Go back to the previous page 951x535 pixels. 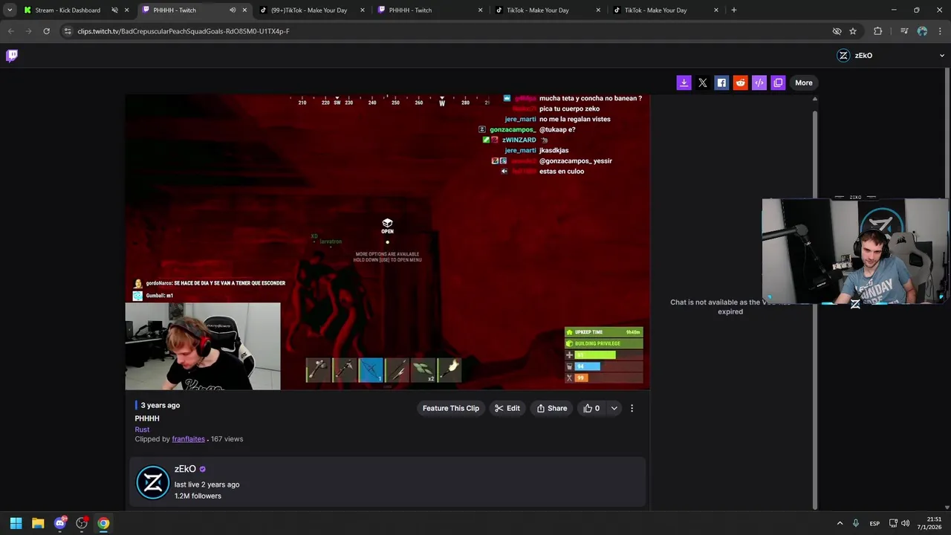tap(10, 31)
